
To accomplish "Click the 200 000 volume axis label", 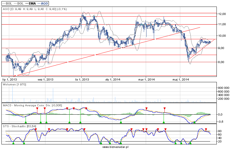I will [x=224, y=99].
